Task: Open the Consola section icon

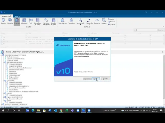Action: (3, 21)
